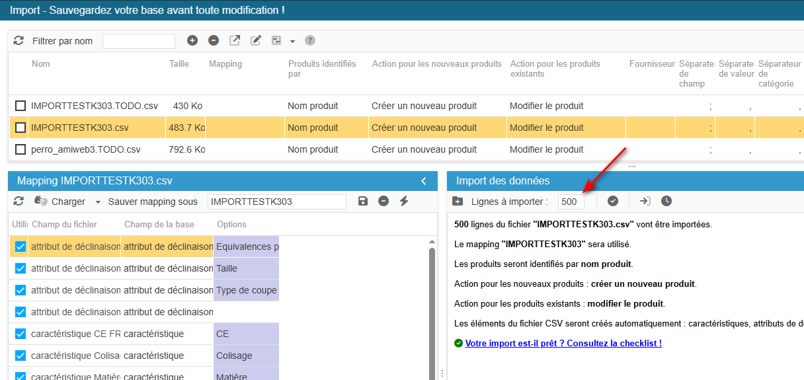
Task: Select the perro_amiweb3.TODO.csv checkbox
Action: 20,149
